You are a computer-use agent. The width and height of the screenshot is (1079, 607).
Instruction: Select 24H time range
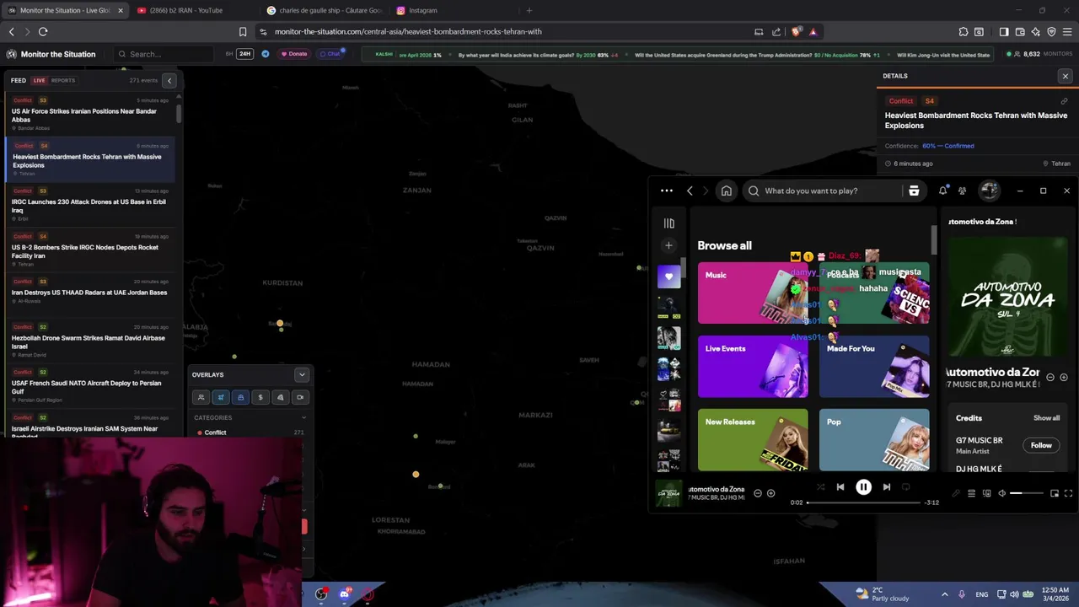(244, 54)
